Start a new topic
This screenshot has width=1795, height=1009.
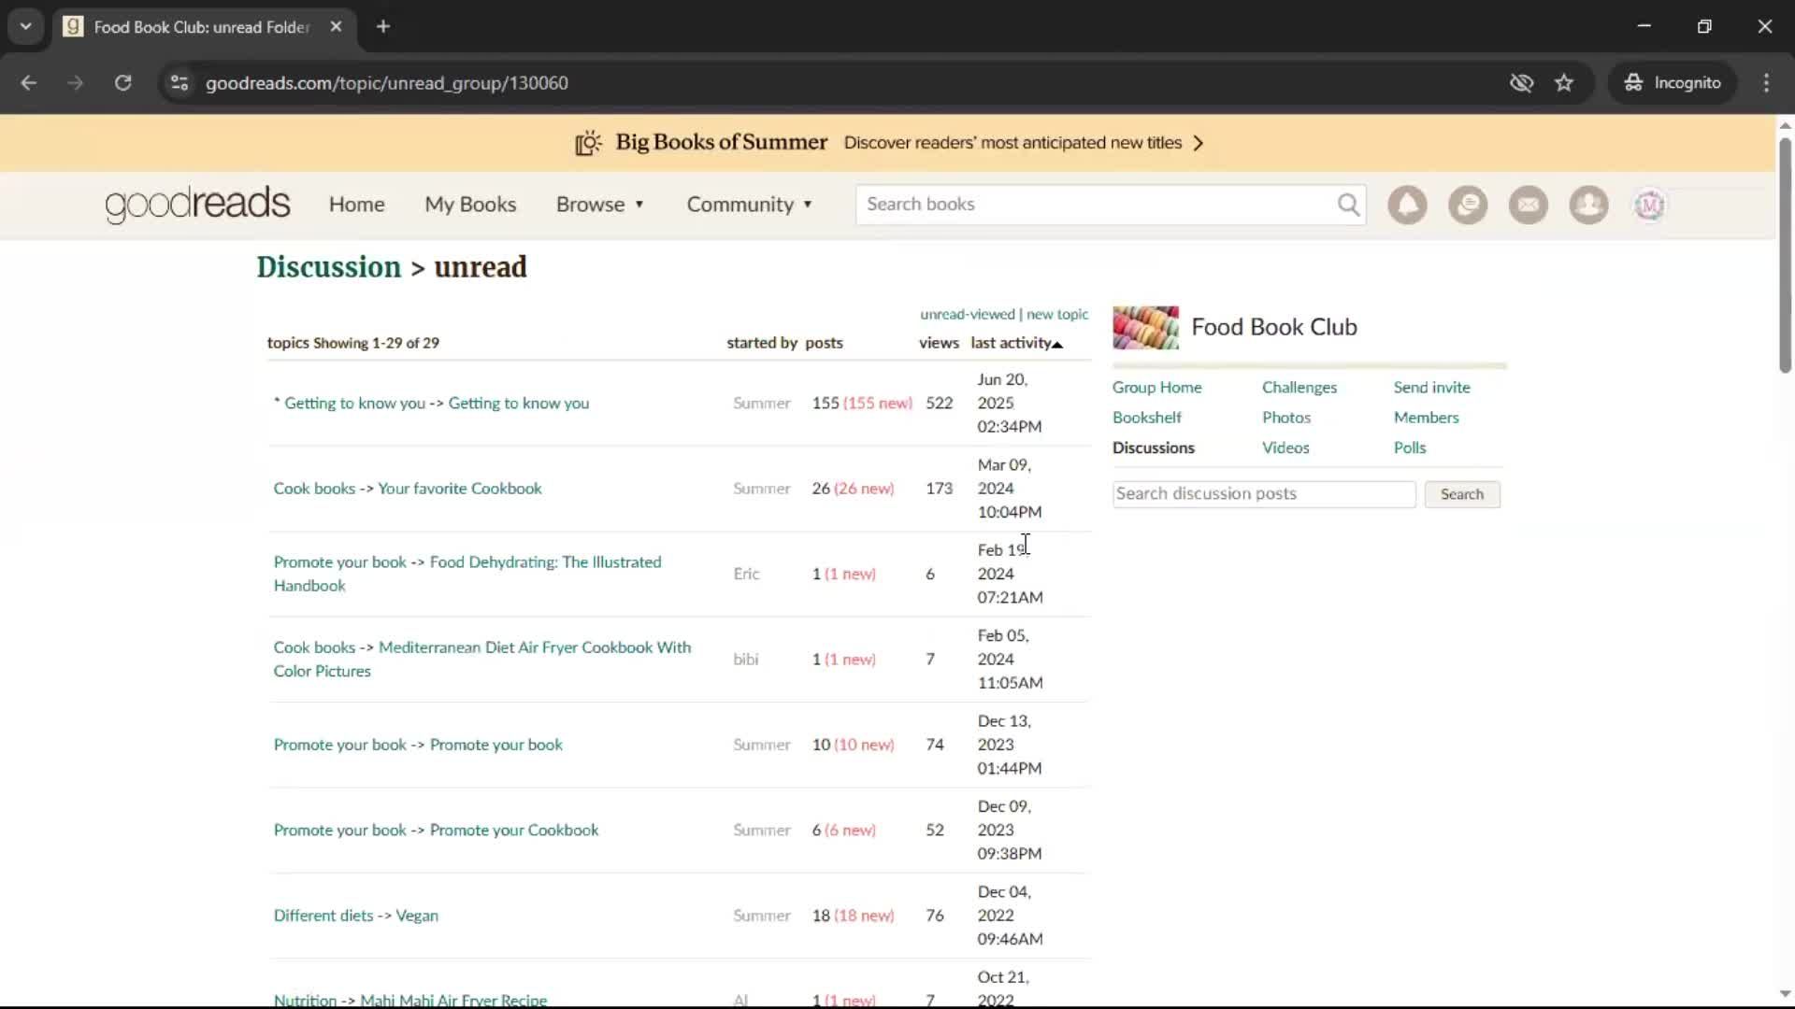(1056, 314)
